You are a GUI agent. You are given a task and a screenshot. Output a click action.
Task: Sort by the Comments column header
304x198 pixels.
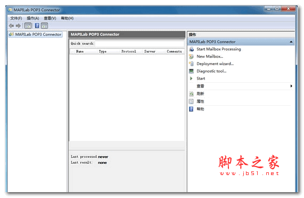174,51
